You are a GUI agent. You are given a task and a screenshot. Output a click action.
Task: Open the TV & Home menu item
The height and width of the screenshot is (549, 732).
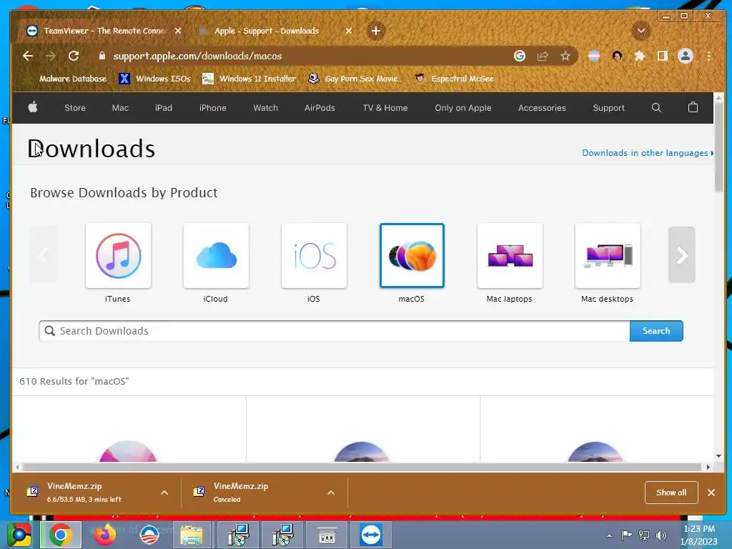(x=385, y=108)
